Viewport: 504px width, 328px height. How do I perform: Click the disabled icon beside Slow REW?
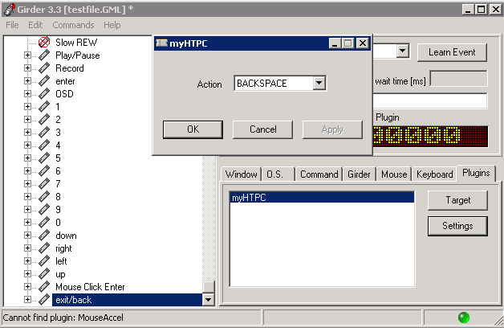click(x=44, y=42)
